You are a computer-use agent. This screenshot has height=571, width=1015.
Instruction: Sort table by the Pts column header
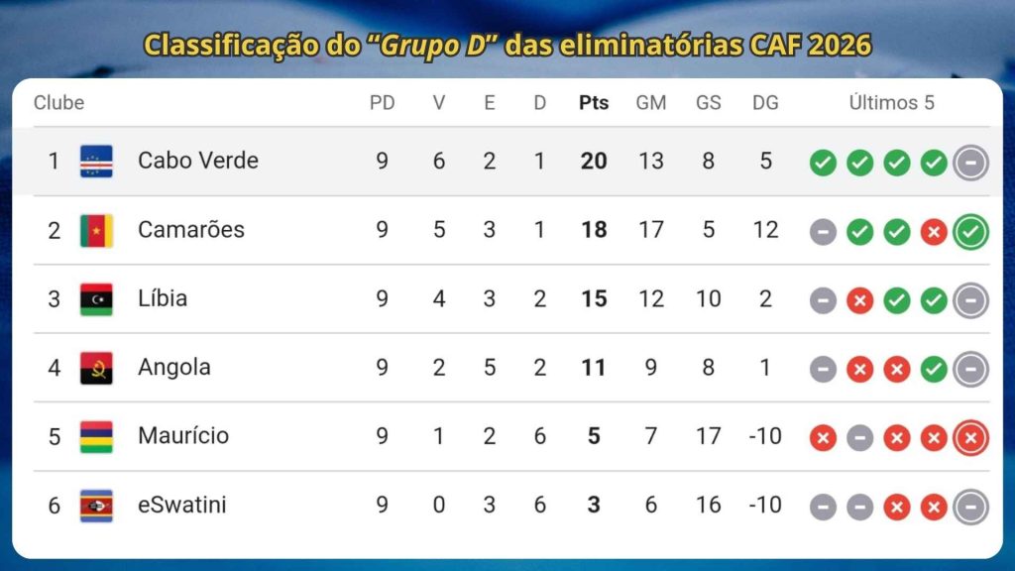(x=594, y=103)
